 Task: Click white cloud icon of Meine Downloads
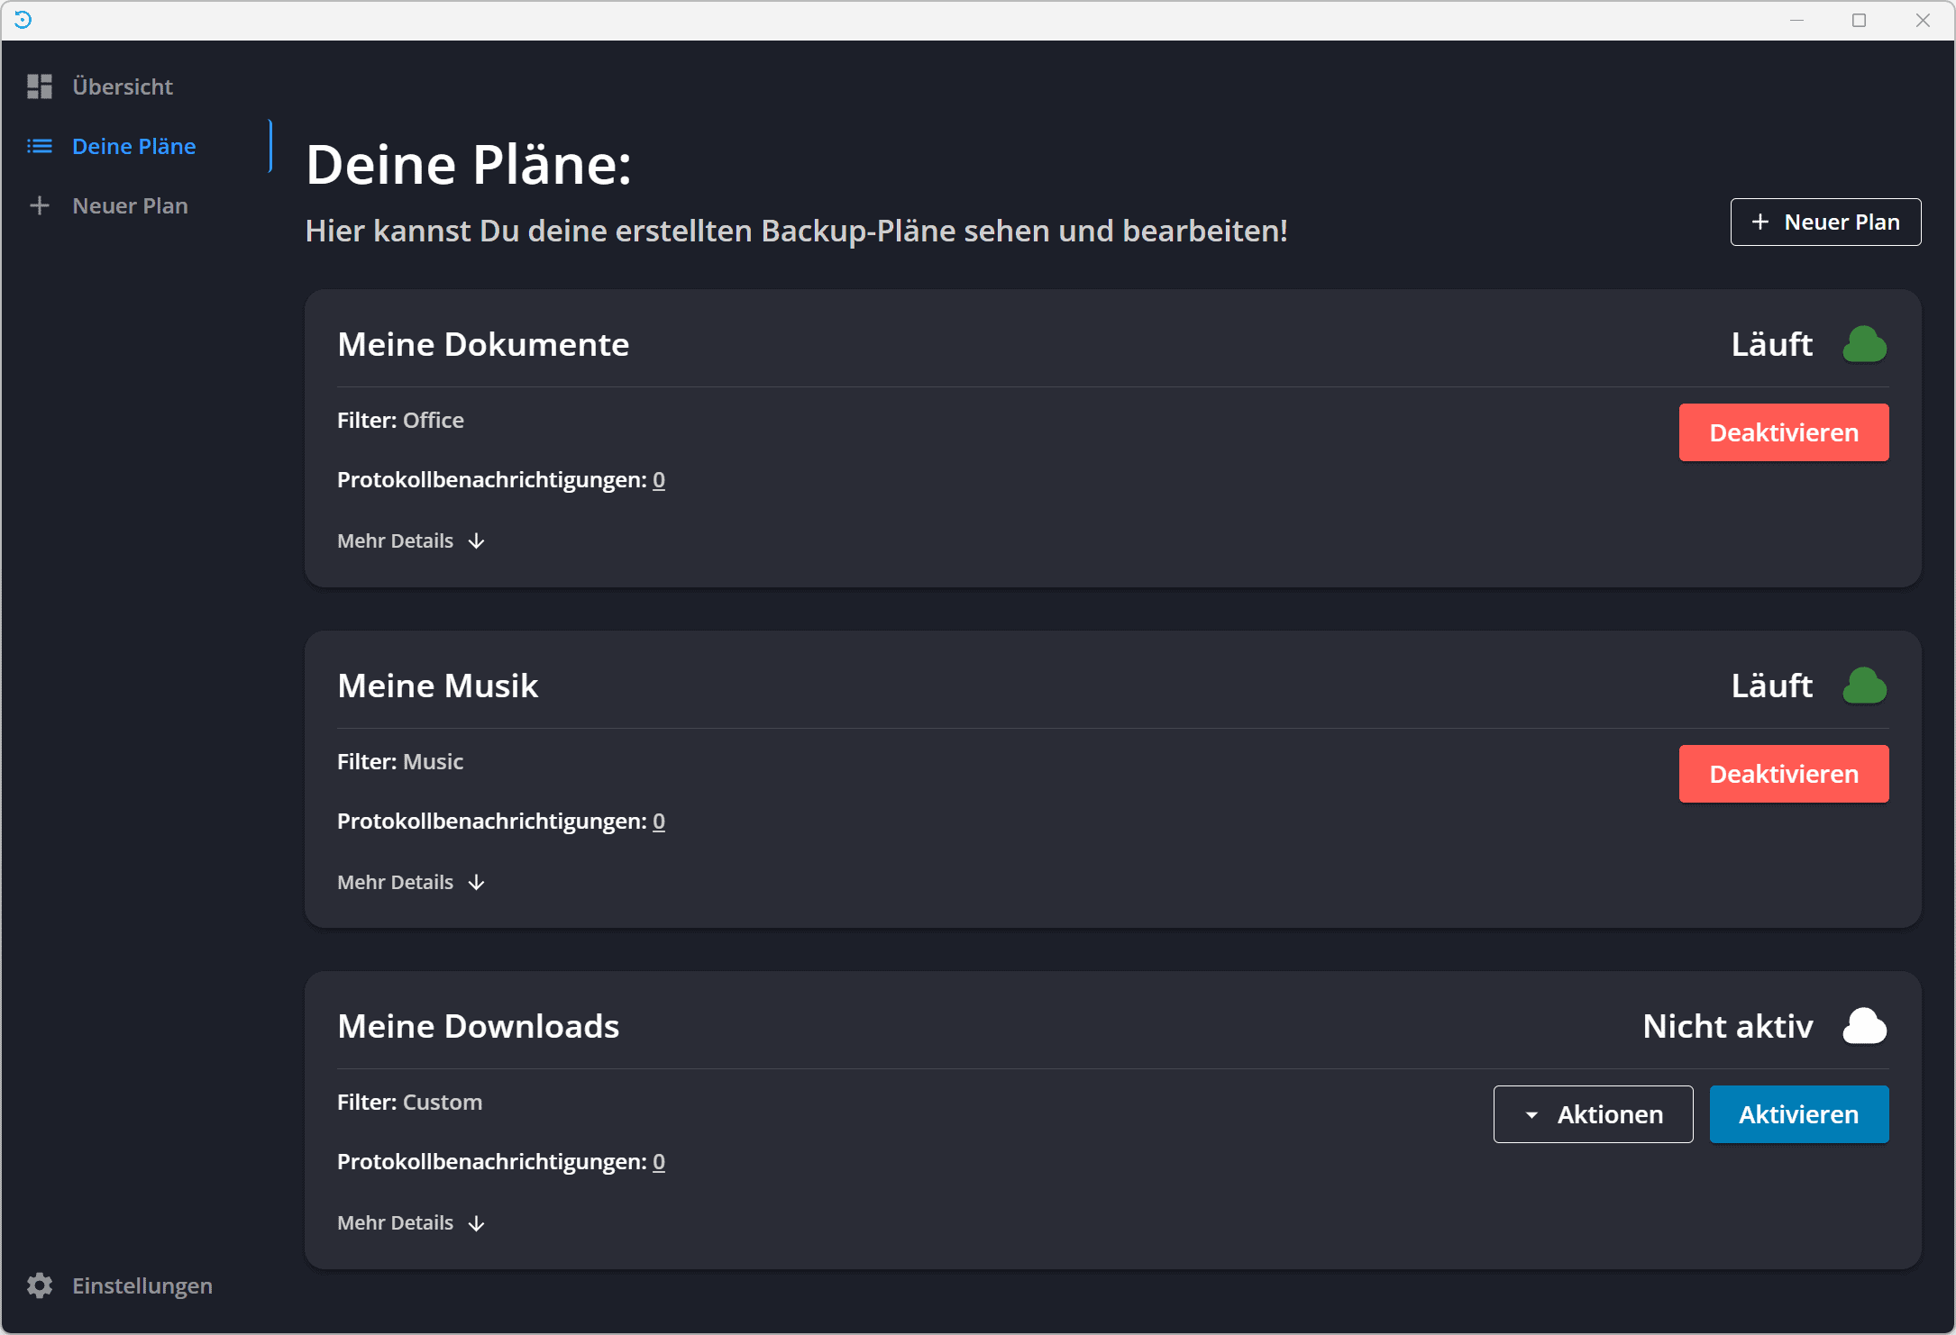pyautogui.click(x=1864, y=1027)
